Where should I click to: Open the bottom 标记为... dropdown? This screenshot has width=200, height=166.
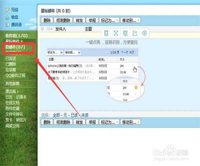tap(109, 122)
